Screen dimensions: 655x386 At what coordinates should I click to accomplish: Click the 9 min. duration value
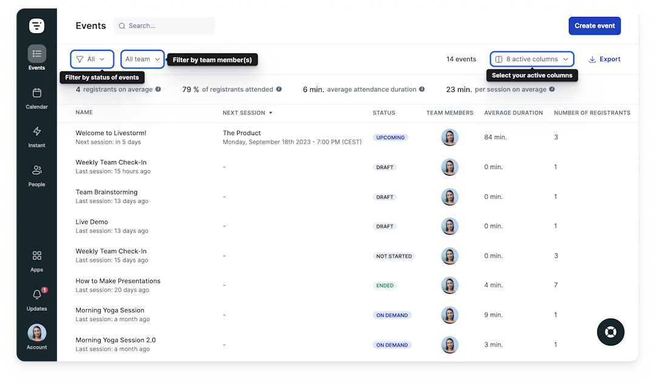(493, 315)
